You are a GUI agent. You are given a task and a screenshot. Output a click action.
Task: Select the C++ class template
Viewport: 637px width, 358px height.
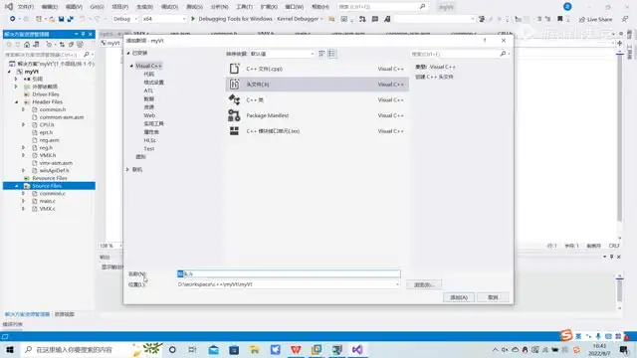click(x=317, y=99)
